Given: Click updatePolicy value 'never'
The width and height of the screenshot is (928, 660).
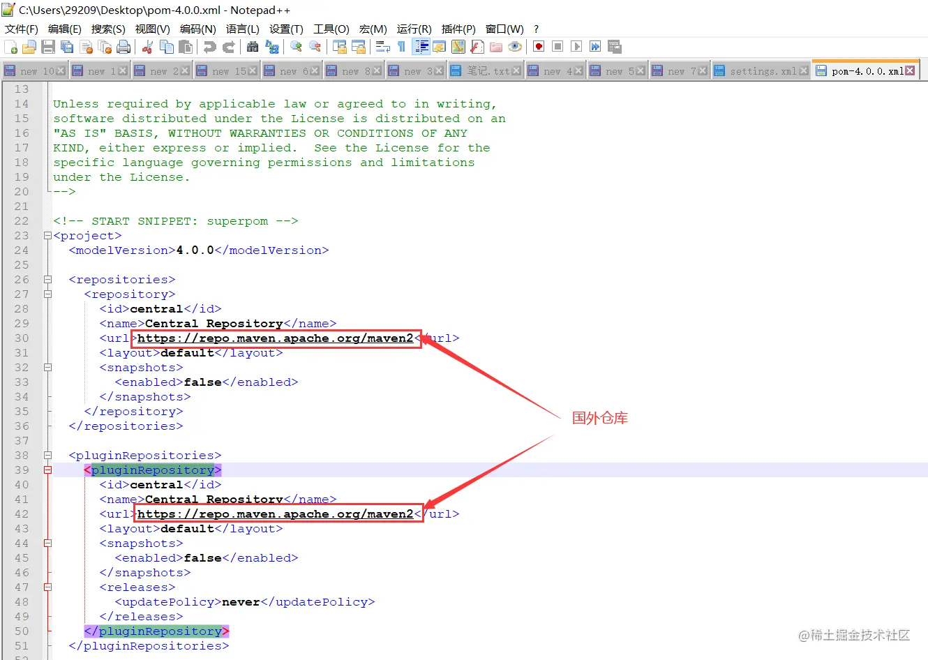Looking at the screenshot, I should (241, 602).
